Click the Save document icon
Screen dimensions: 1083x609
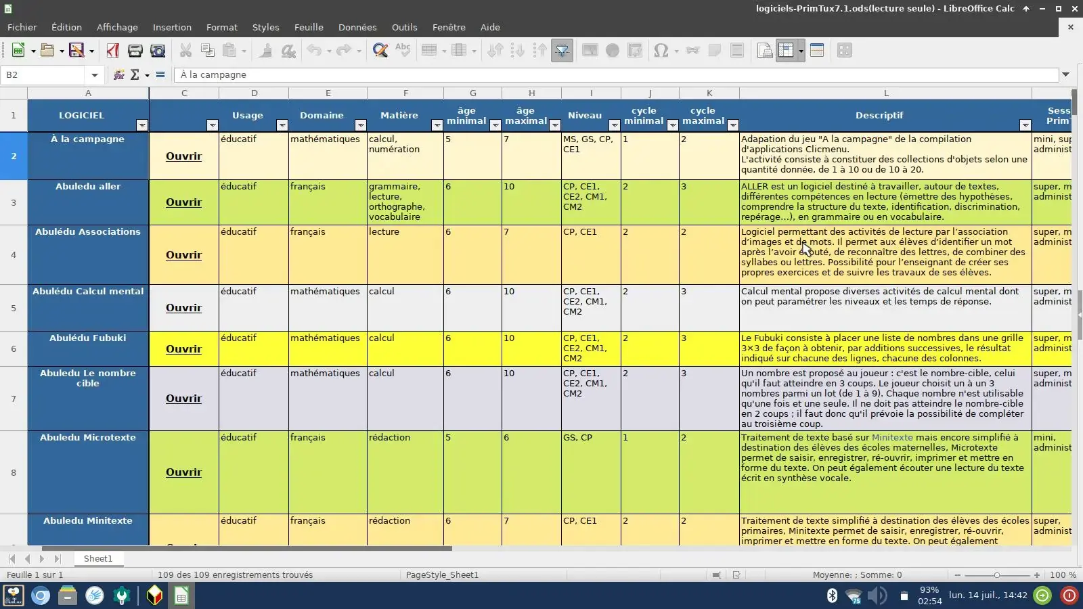(x=76, y=51)
